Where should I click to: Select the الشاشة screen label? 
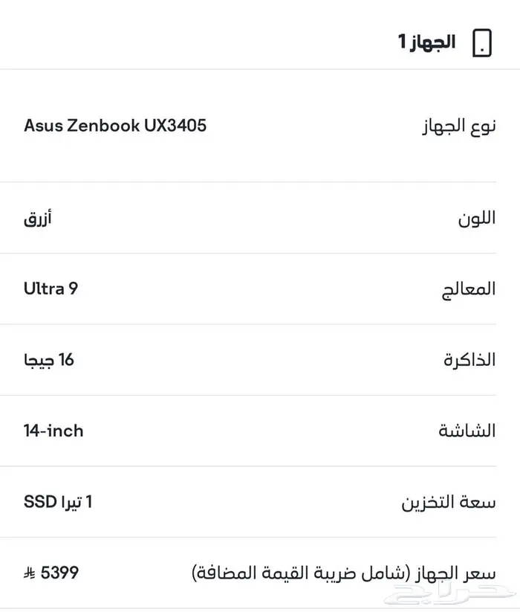point(467,431)
